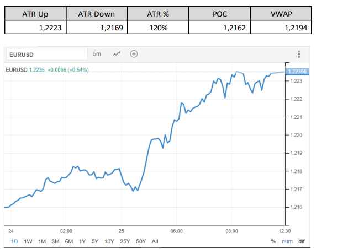Show the 50Y time range
348x249 pixels.
(141, 241)
